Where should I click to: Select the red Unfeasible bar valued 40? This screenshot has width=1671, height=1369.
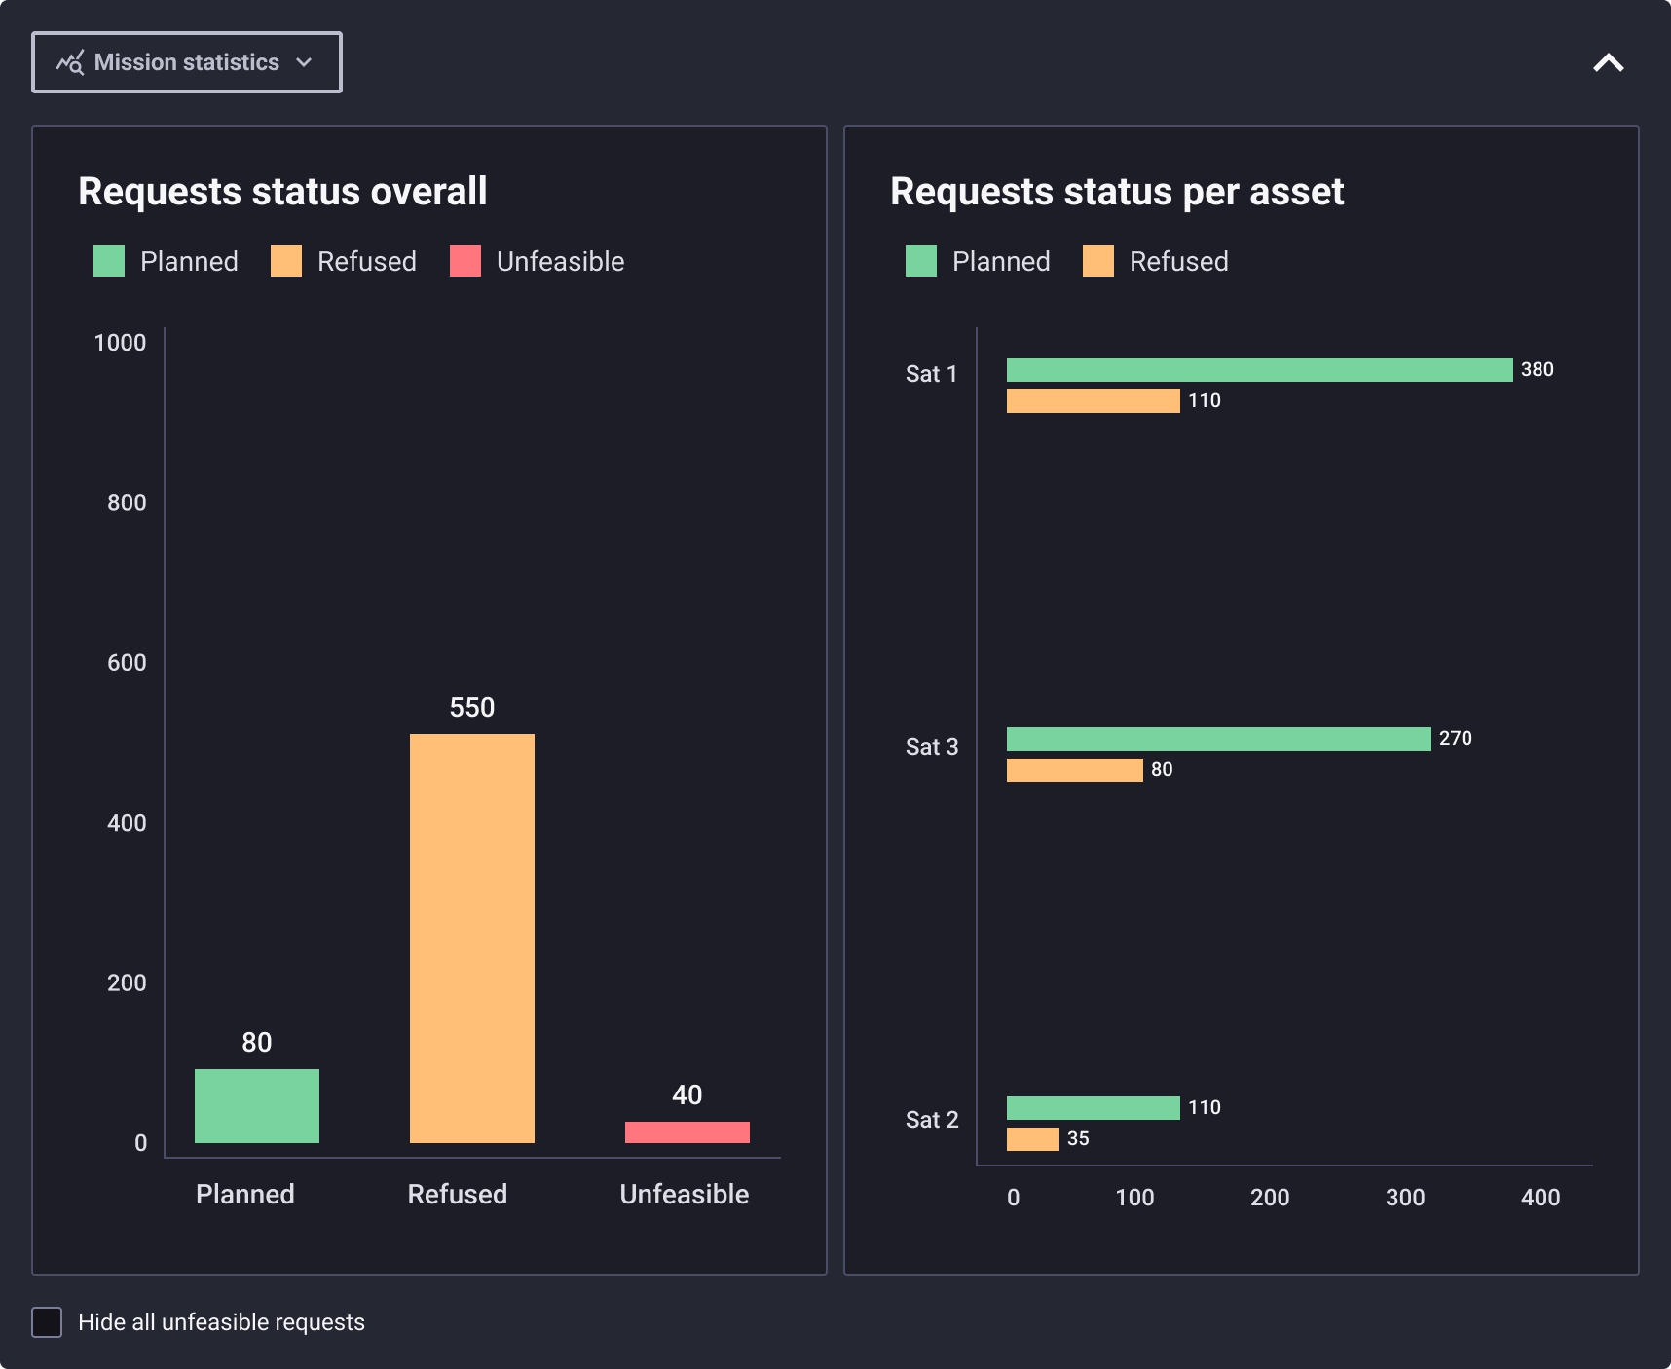(687, 1132)
